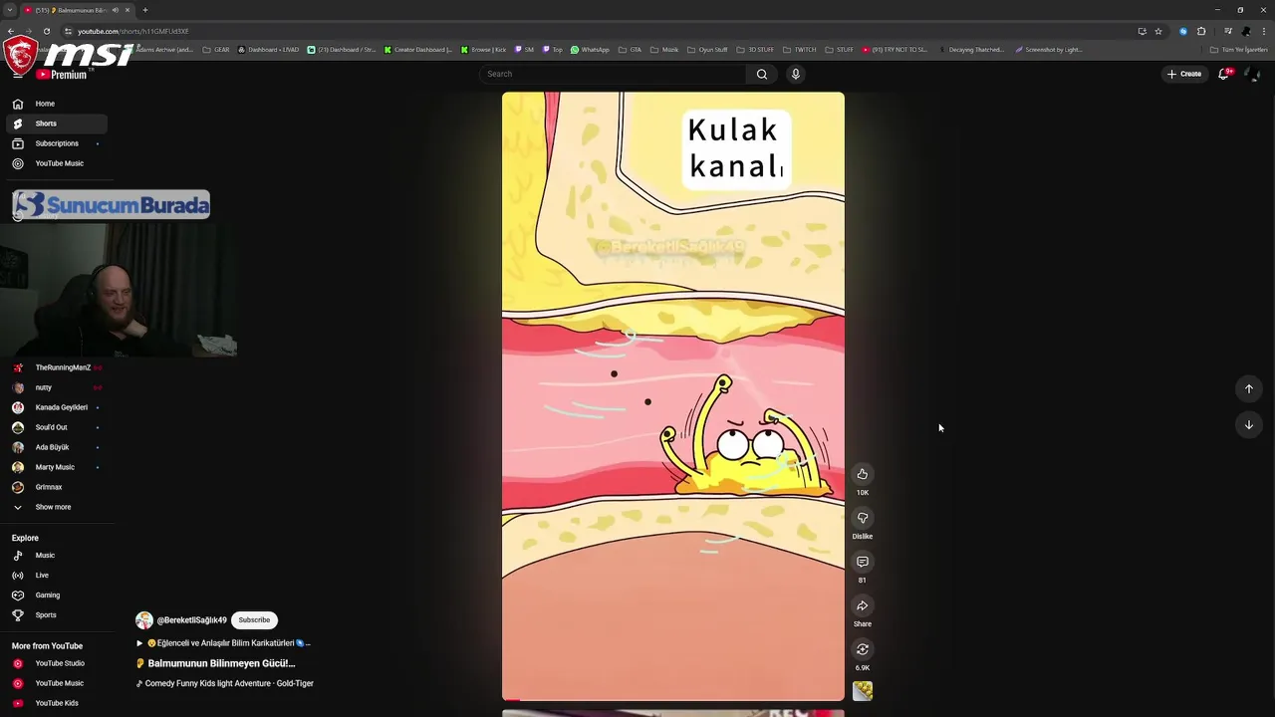Open YouTube Studio link
Image resolution: width=1275 pixels, height=717 pixels.
(x=56, y=663)
